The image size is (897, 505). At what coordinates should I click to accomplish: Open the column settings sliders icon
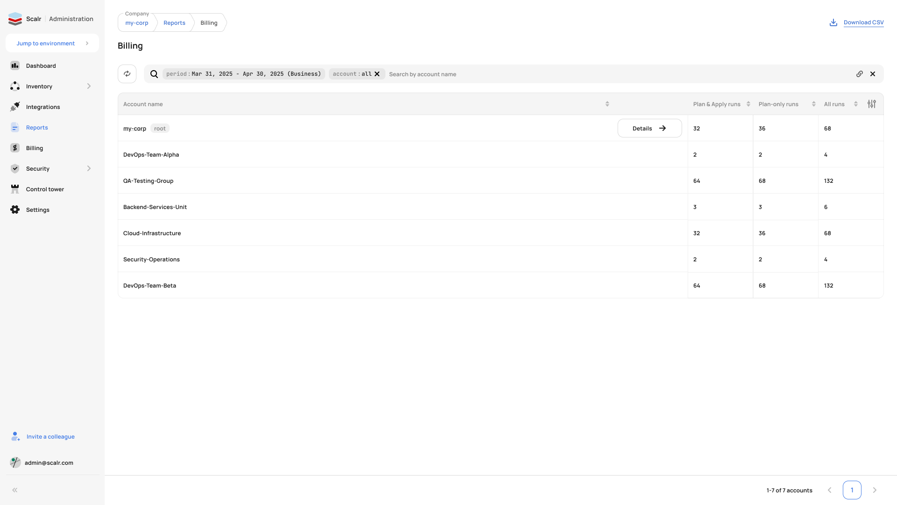point(872,104)
